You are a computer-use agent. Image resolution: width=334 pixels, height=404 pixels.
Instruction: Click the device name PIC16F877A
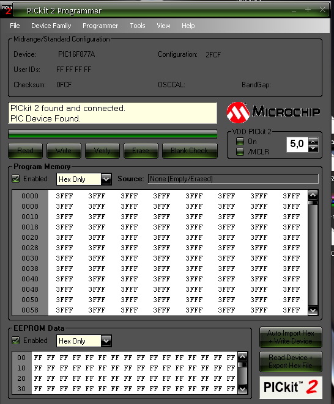point(76,54)
